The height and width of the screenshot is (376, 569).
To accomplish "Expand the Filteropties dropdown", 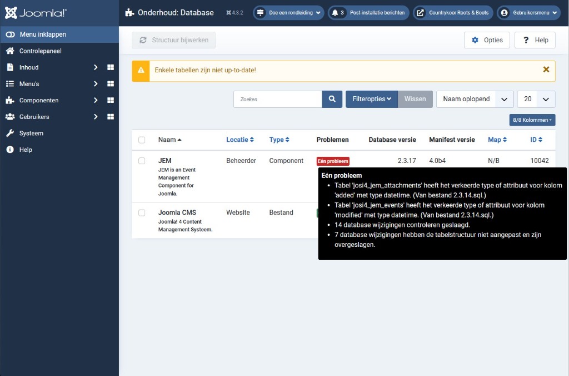I will point(372,99).
